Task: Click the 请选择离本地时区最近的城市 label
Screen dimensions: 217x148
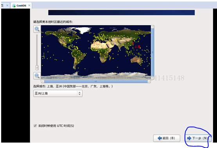Action: (x=53, y=22)
